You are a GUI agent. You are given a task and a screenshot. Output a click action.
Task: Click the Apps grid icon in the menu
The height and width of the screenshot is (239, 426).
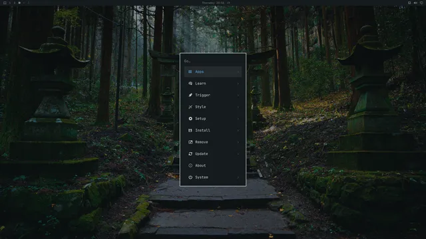coord(190,72)
